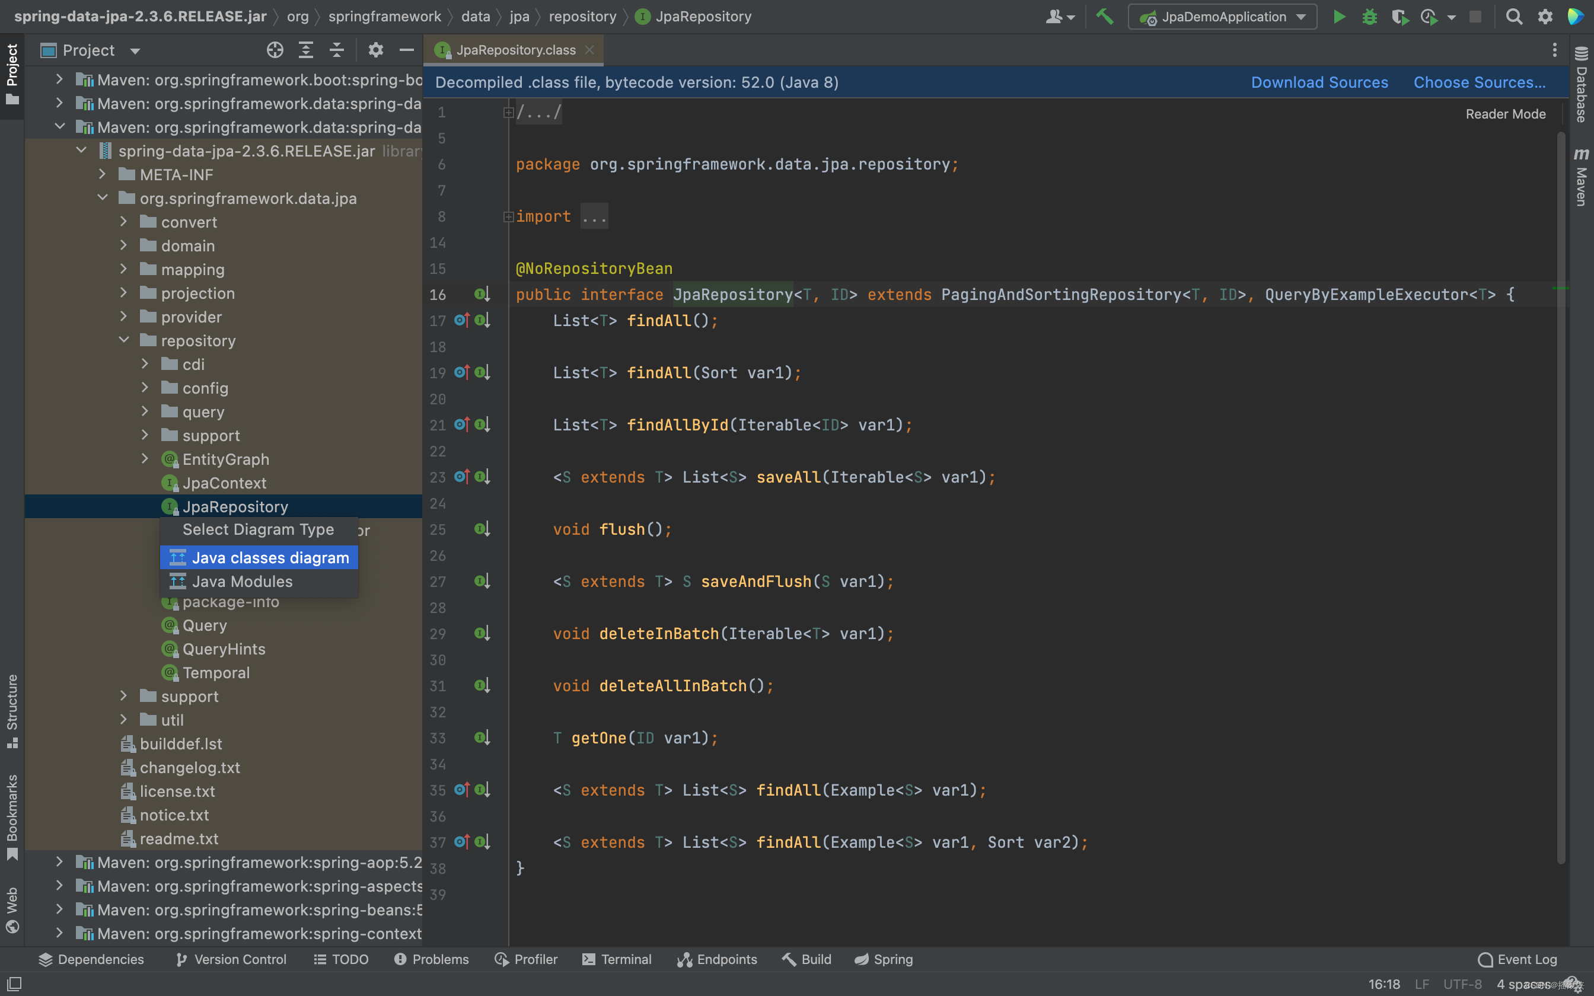The width and height of the screenshot is (1594, 996).
Task: Collapse the spring-data-jpa-2.3.6.RELEASE.jar node
Action: pyautogui.click(x=81, y=151)
